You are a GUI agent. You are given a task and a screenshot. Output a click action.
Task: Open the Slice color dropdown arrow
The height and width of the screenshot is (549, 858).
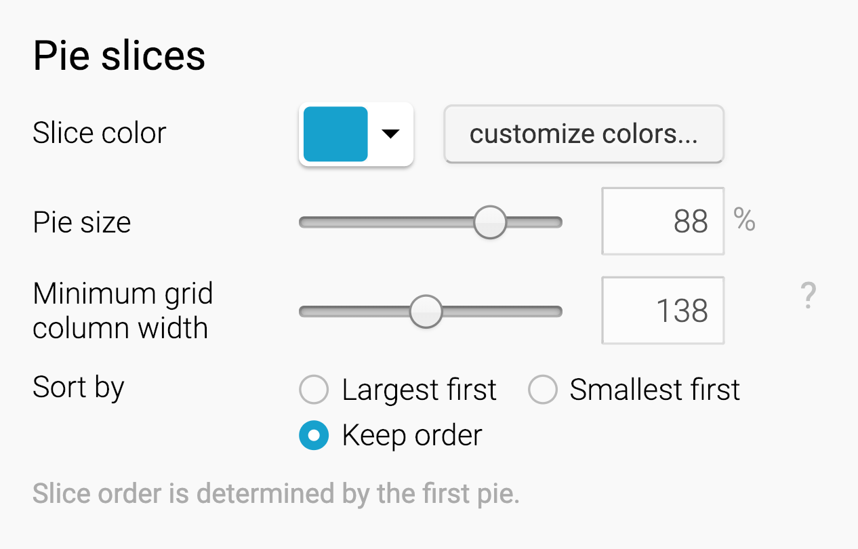[x=390, y=134]
